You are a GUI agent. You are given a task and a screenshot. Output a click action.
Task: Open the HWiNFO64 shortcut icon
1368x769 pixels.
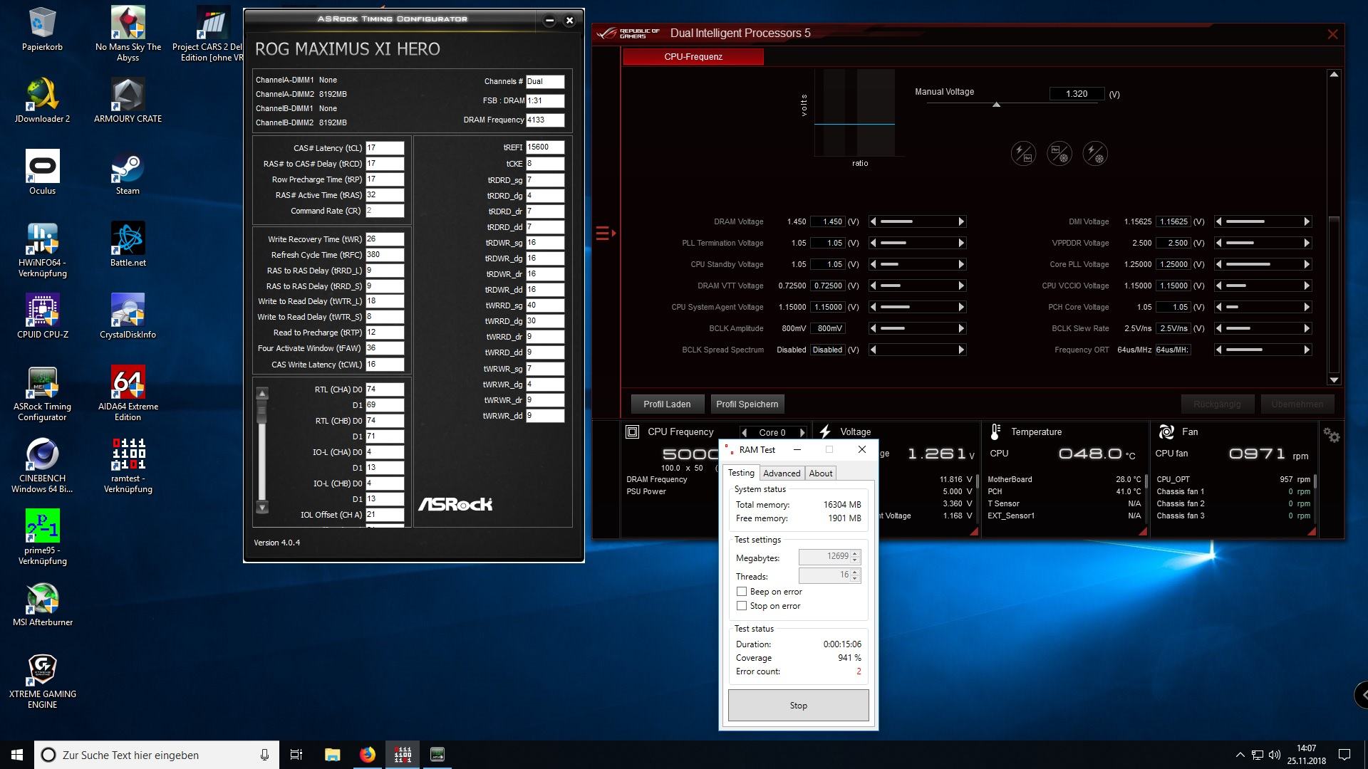pos(42,250)
